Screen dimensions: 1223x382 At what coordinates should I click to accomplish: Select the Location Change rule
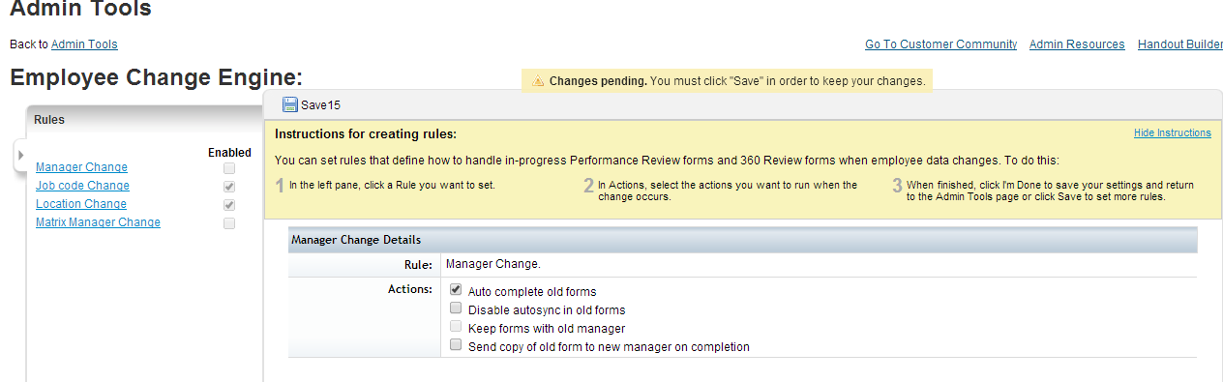tap(81, 204)
